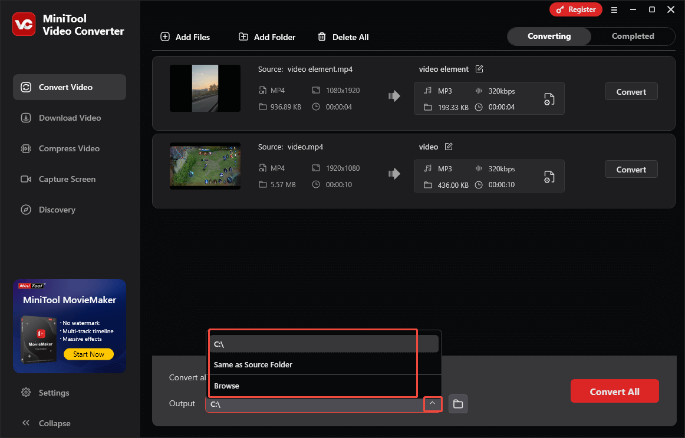Open output settings icon for video.mp4 row
This screenshot has height=438, width=685.
[549, 177]
